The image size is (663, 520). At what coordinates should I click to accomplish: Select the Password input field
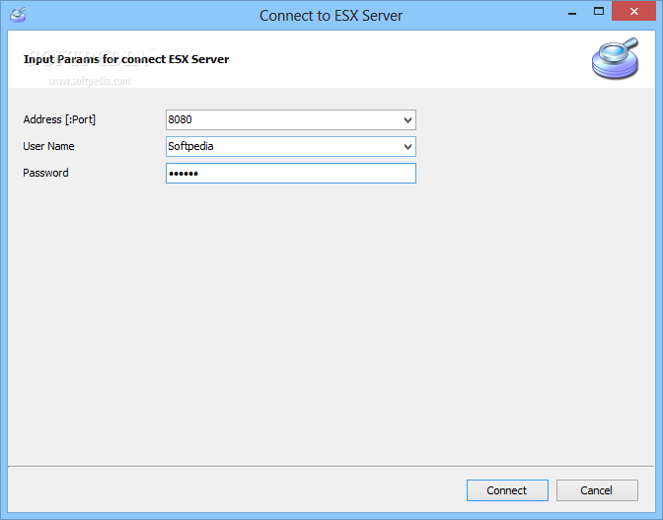tap(291, 174)
